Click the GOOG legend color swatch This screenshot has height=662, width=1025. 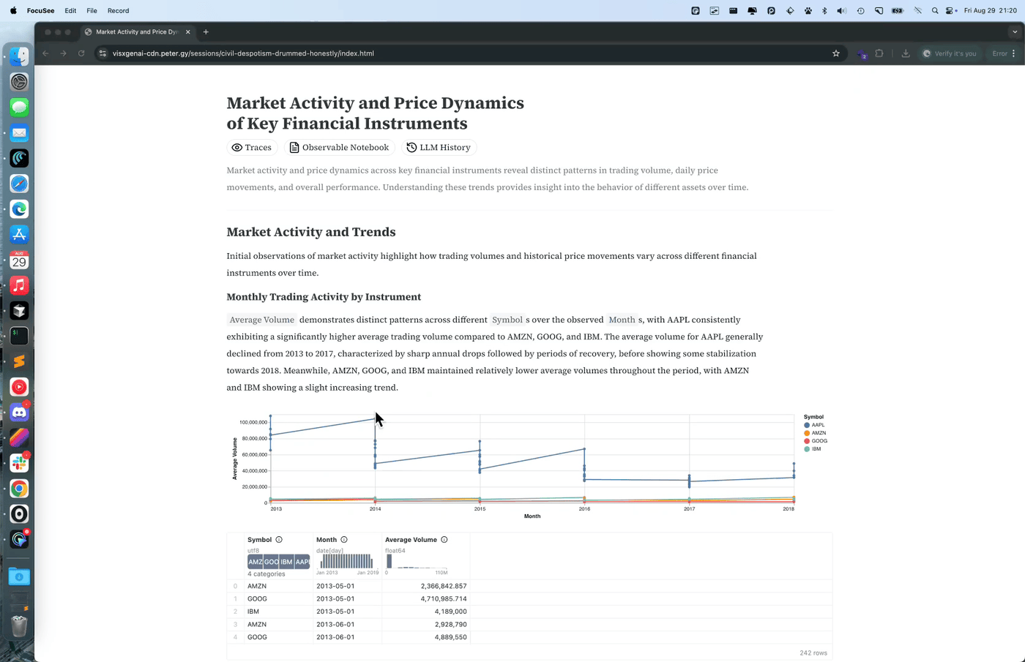pos(807,441)
